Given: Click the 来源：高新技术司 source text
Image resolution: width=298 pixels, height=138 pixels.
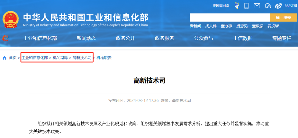Looking at the screenshot, I should pos(176,101).
